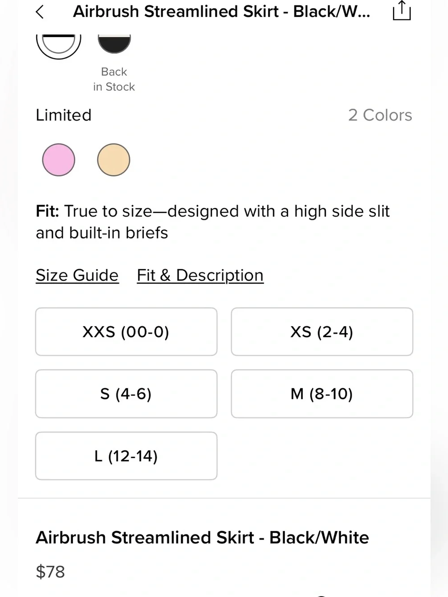Select size L (12-14)

[x=126, y=456]
